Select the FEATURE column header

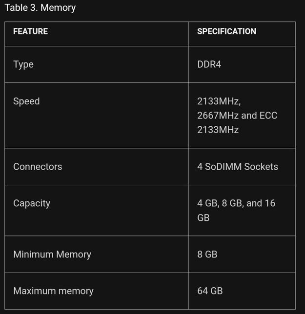pos(30,31)
